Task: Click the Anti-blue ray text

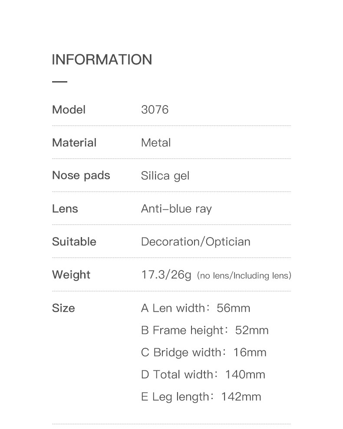Action: point(176,209)
